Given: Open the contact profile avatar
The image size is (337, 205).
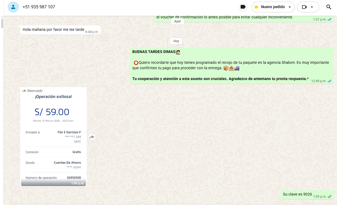Looking at the screenshot, I should tap(13, 7).
